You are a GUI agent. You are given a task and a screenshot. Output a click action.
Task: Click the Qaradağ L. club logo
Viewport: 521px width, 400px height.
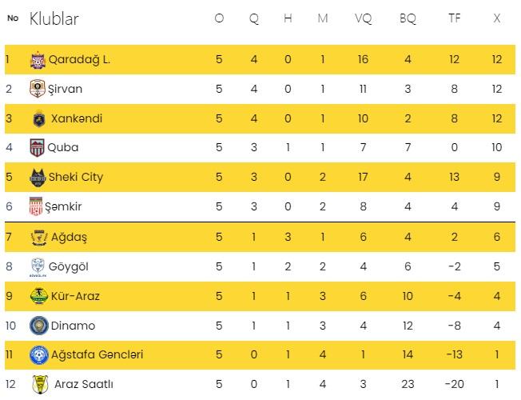pos(38,59)
